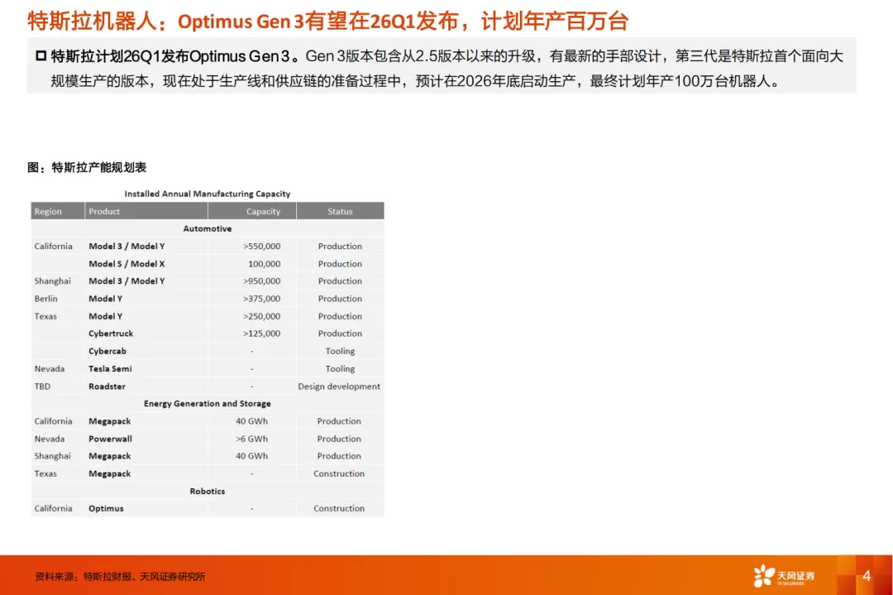Screen dimensions: 893x595
Task: Click the Robotics section heading
Action: [x=208, y=492]
